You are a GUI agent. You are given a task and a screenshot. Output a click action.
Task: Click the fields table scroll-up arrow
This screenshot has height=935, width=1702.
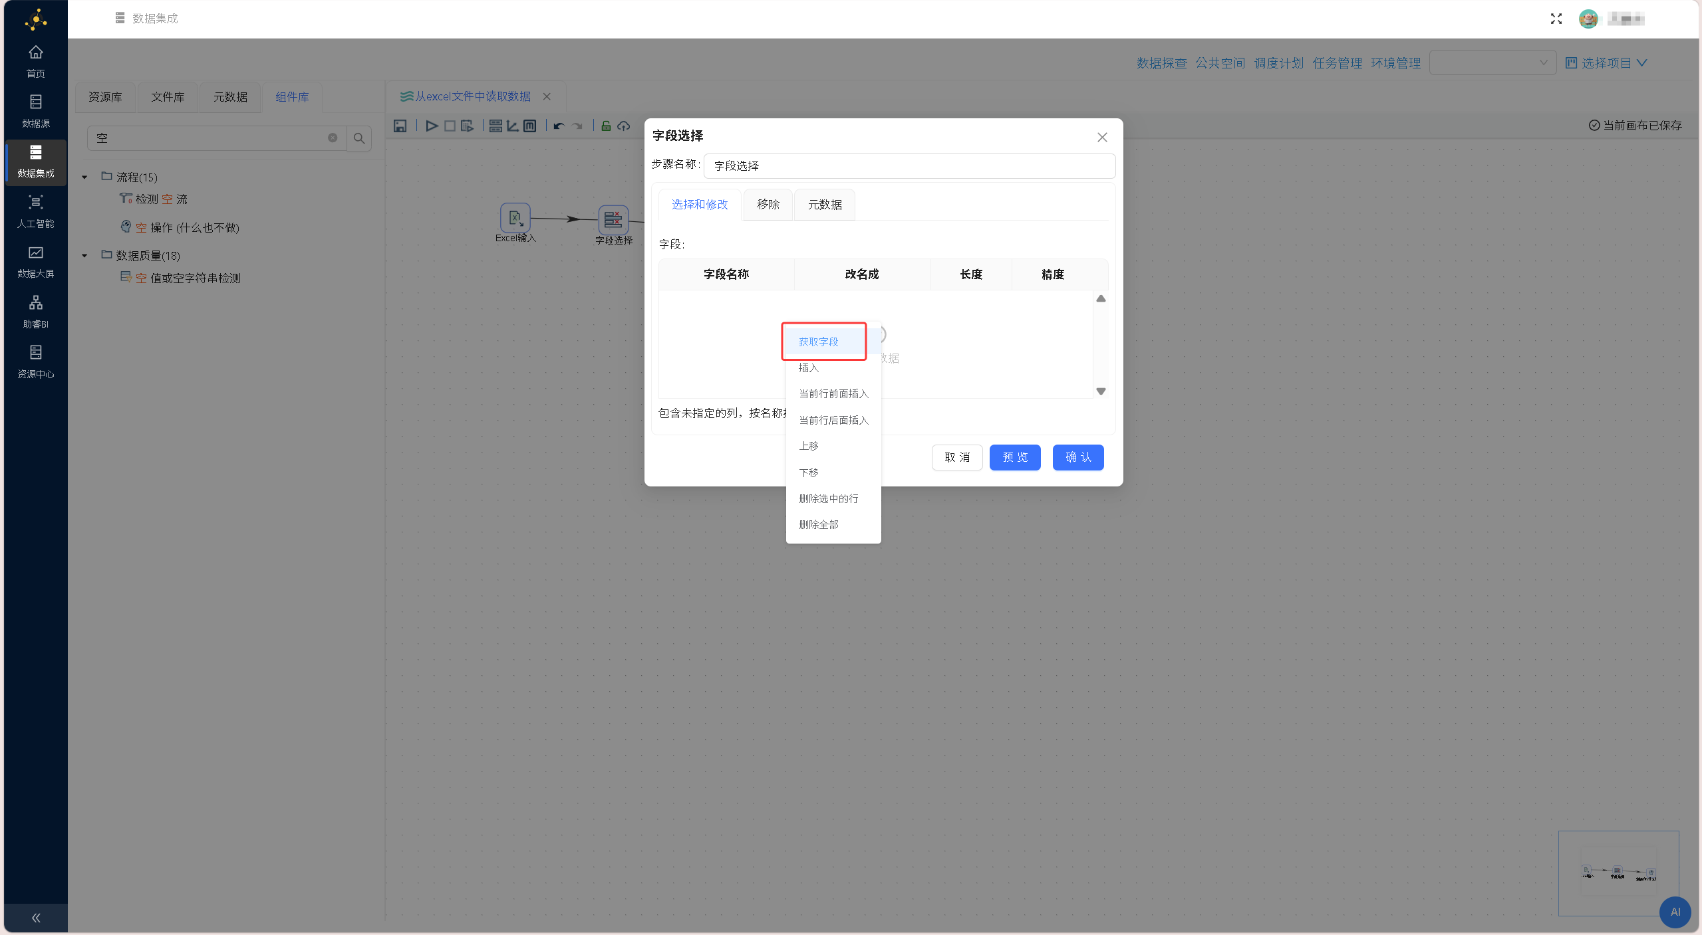[x=1101, y=299]
